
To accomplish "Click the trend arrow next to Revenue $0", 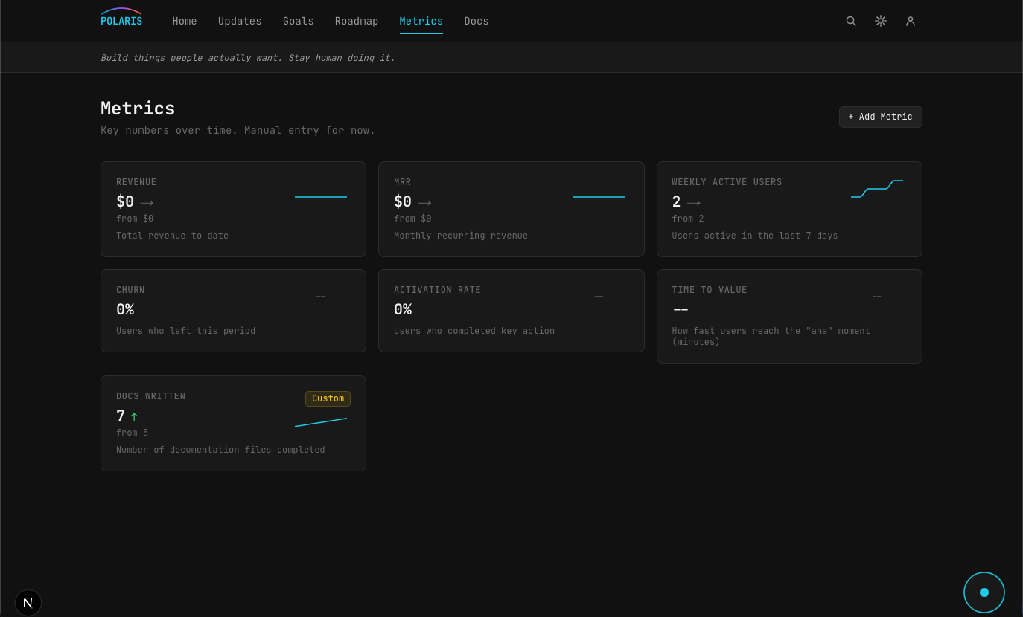I will click(147, 202).
